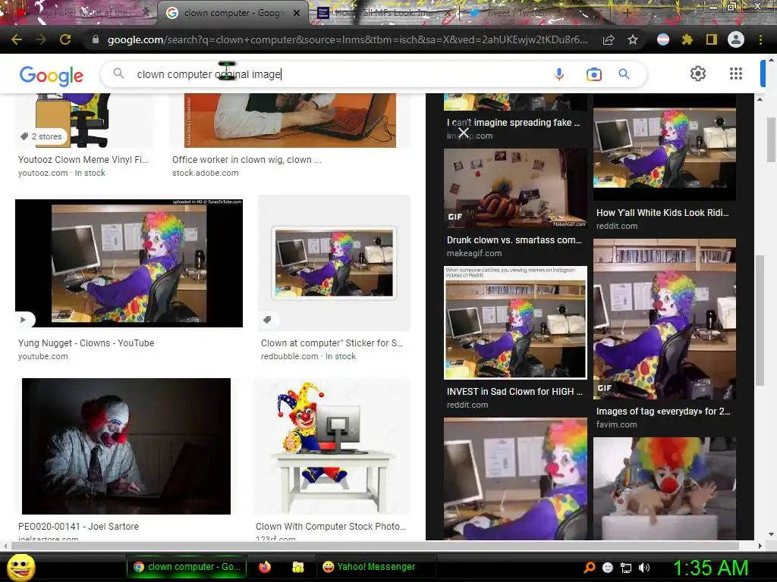Click the product tag badge on redbubble image
Screen dimensions: 777x582
(x=268, y=320)
